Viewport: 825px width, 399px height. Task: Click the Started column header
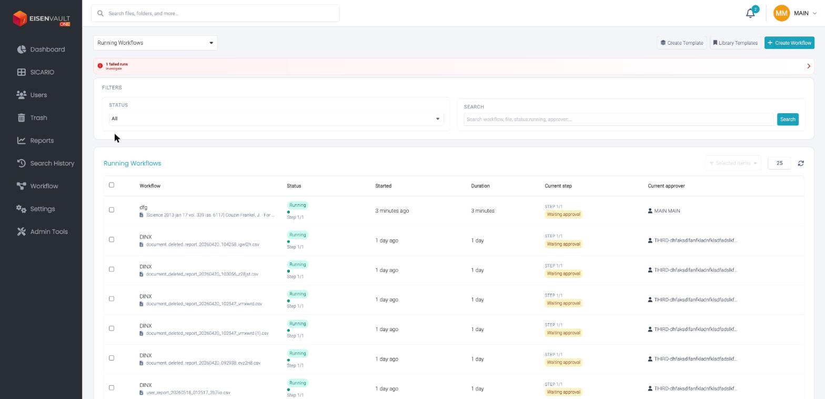click(x=383, y=186)
